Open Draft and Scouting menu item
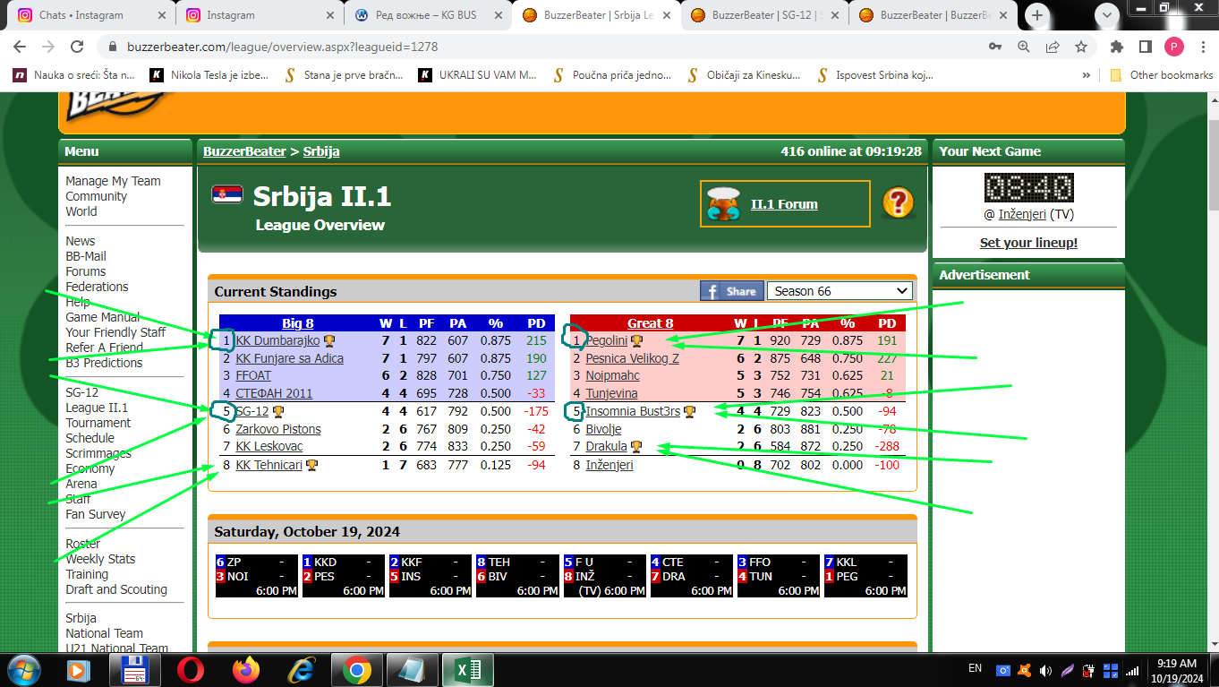Viewport: 1219px width, 687px height. 116,589
